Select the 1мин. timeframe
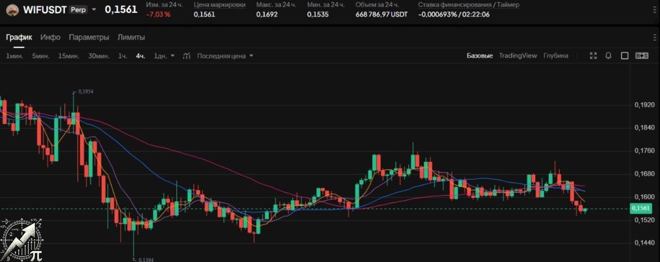Screen dimensions: 660x262 click(14, 56)
